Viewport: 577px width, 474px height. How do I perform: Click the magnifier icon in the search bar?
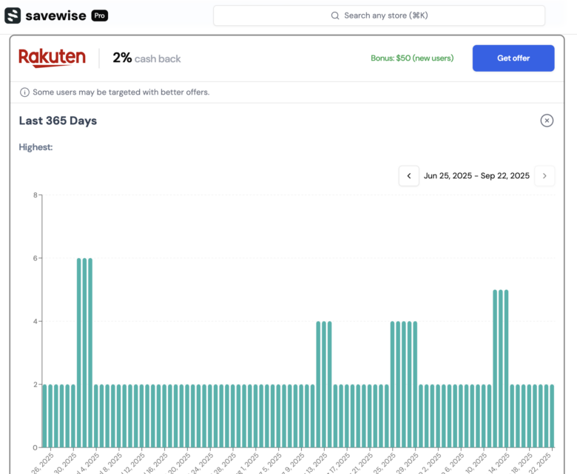[x=335, y=16]
